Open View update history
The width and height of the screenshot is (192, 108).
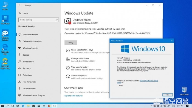(80, 67)
